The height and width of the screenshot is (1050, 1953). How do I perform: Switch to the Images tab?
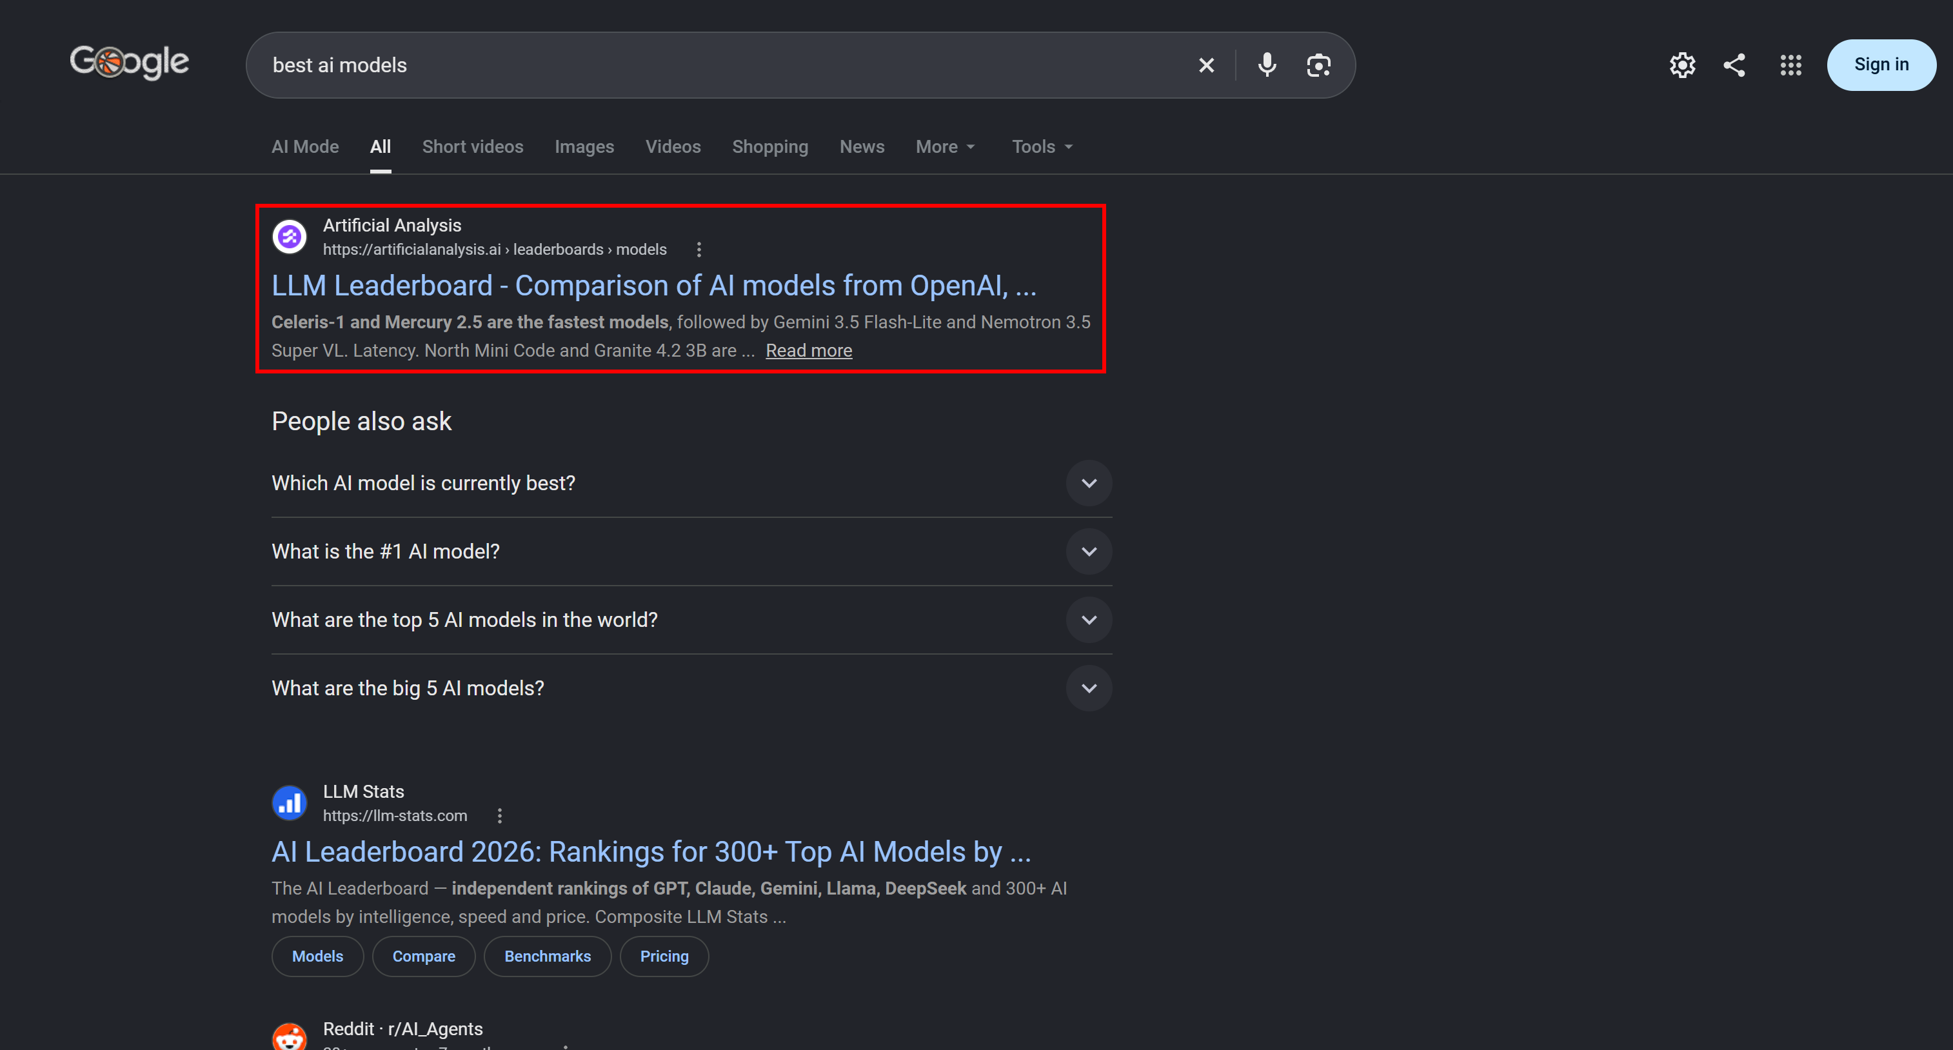click(x=584, y=147)
